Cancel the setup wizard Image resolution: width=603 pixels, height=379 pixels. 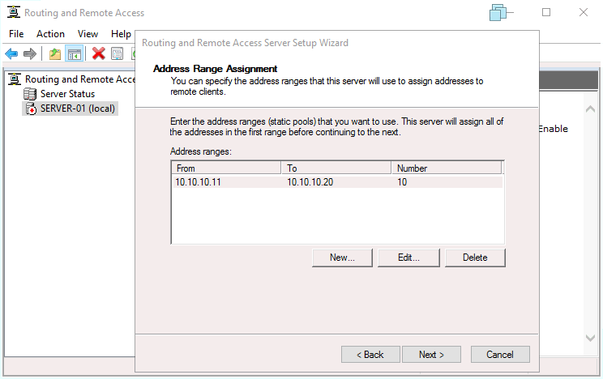[x=499, y=355]
